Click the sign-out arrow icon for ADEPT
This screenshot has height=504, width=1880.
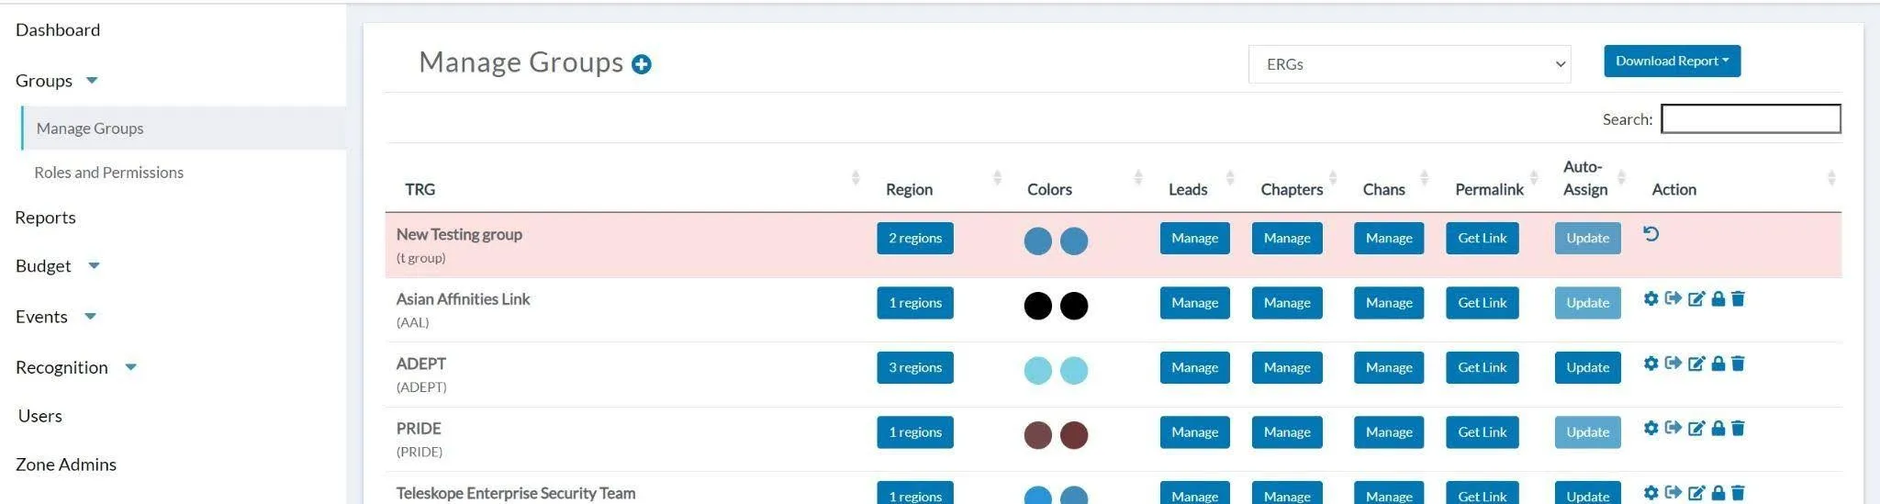(x=1673, y=364)
